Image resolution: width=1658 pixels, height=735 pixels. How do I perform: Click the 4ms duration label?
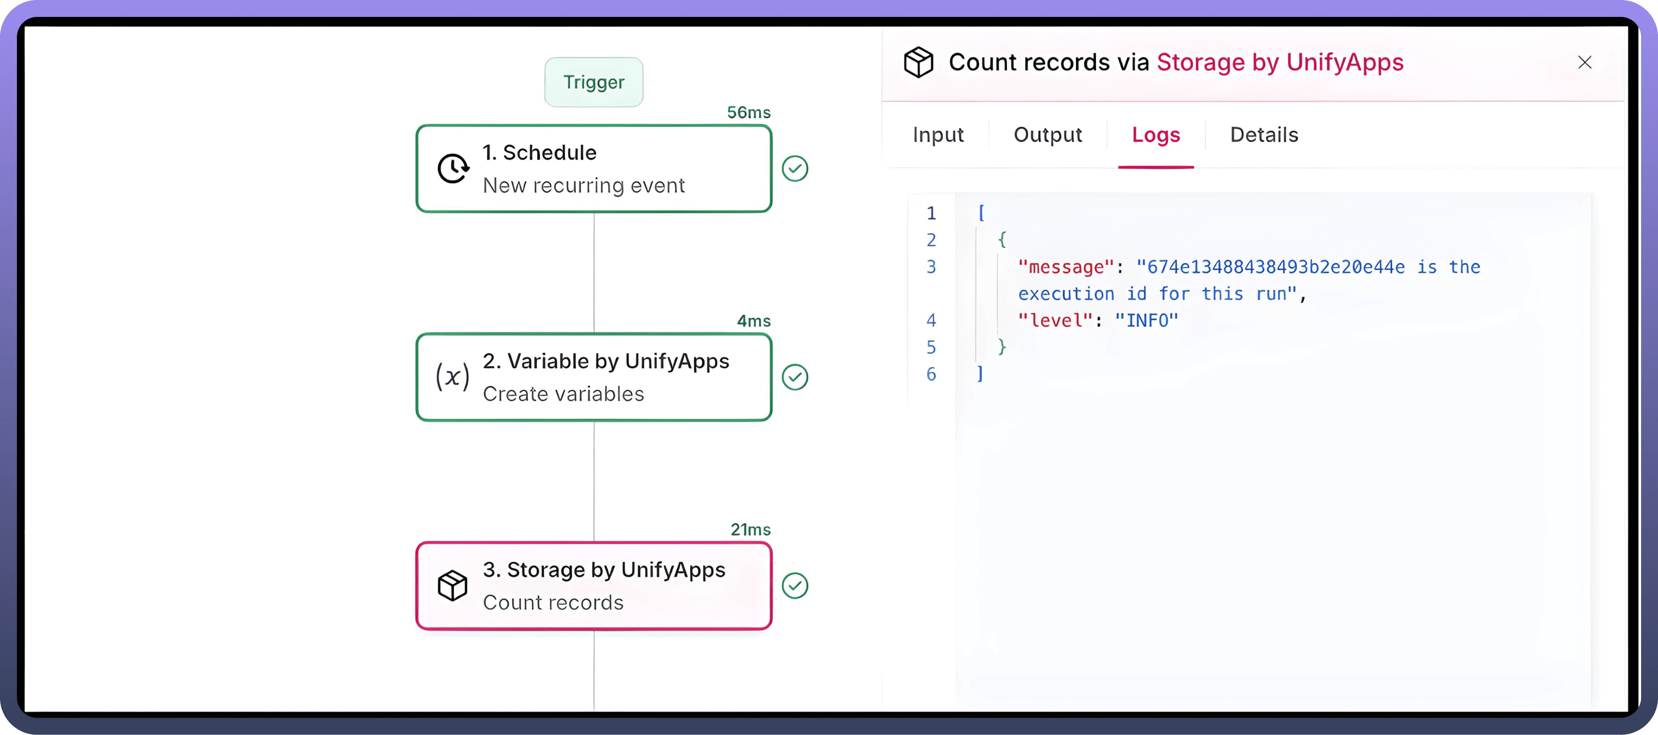tap(754, 321)
